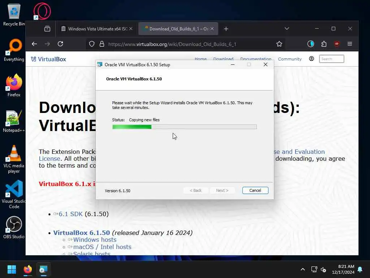Minimize the VirtualBox Setup dialog

tap(233, 64)
